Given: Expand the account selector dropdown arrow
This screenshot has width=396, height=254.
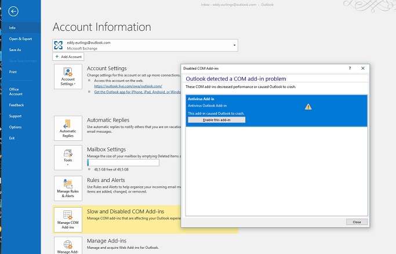Looking at the screenshot, I should [234, 45].
